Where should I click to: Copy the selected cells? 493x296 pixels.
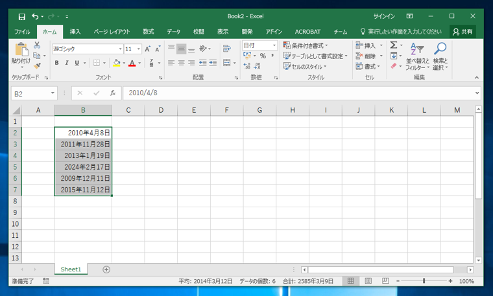(37, 56)
